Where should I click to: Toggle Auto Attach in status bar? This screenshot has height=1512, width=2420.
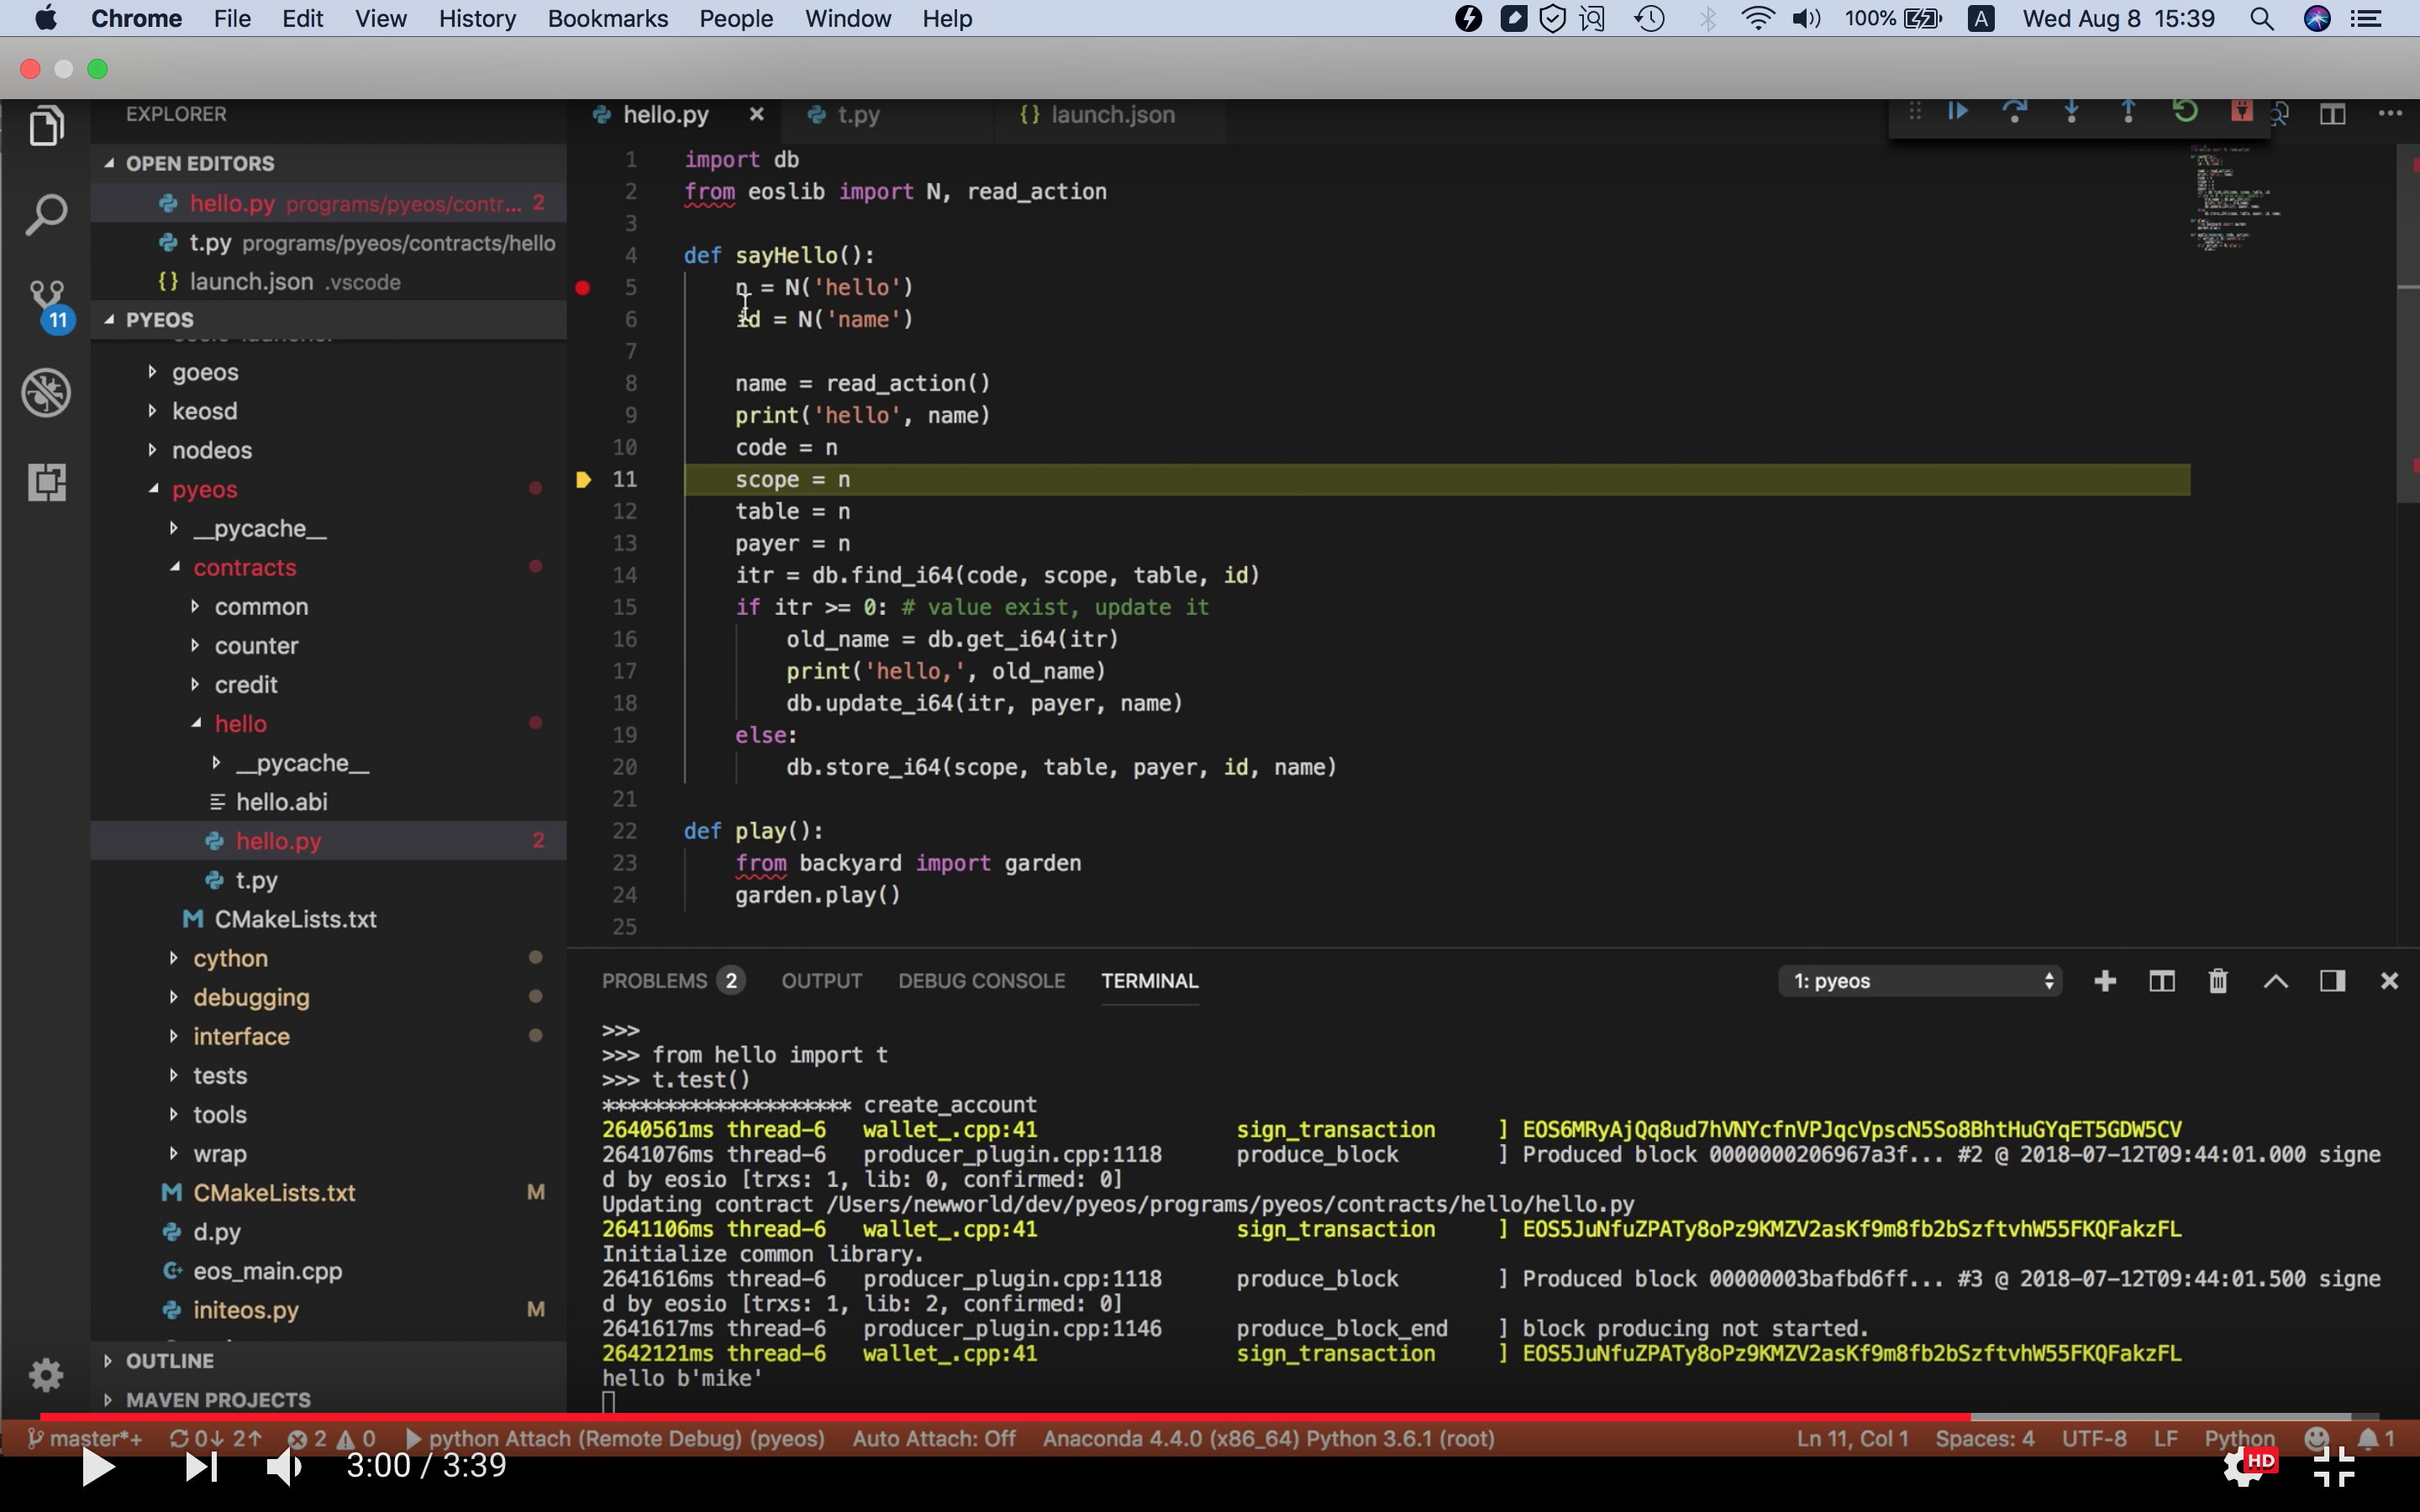[x=933, y=1438]
